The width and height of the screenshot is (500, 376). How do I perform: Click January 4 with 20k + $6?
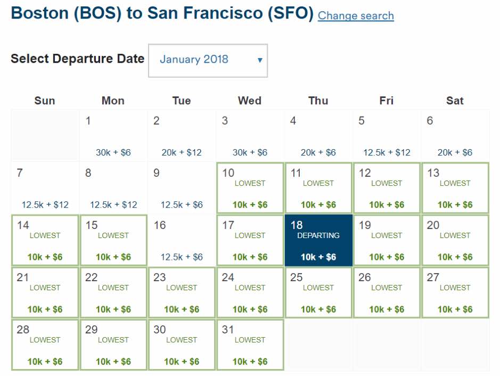pyautogui.click(x=318, y=136)
